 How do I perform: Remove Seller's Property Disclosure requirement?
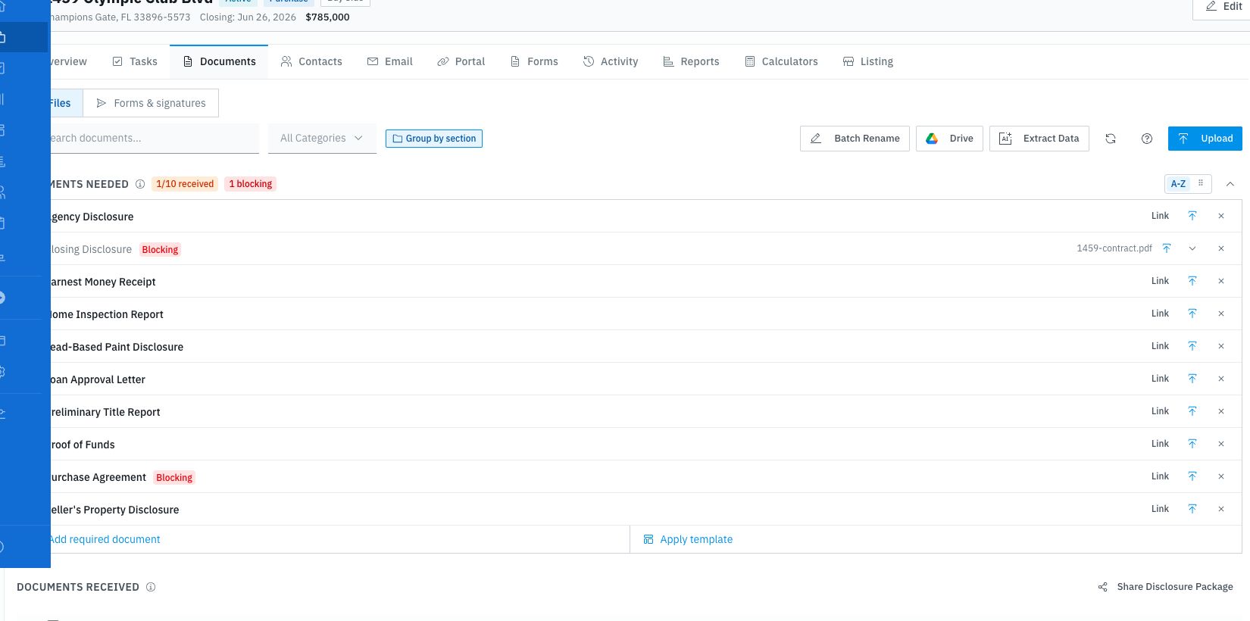[x=1221, y=509]
